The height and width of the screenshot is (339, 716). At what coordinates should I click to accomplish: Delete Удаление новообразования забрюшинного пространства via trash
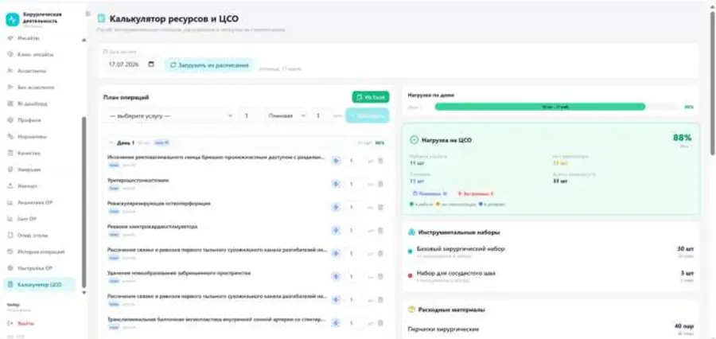pyautogui.click(x=380, y=277)
